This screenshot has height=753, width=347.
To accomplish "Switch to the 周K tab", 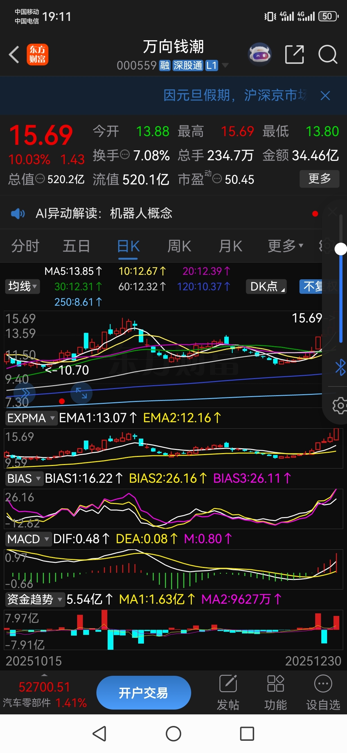I will [179, 246].
